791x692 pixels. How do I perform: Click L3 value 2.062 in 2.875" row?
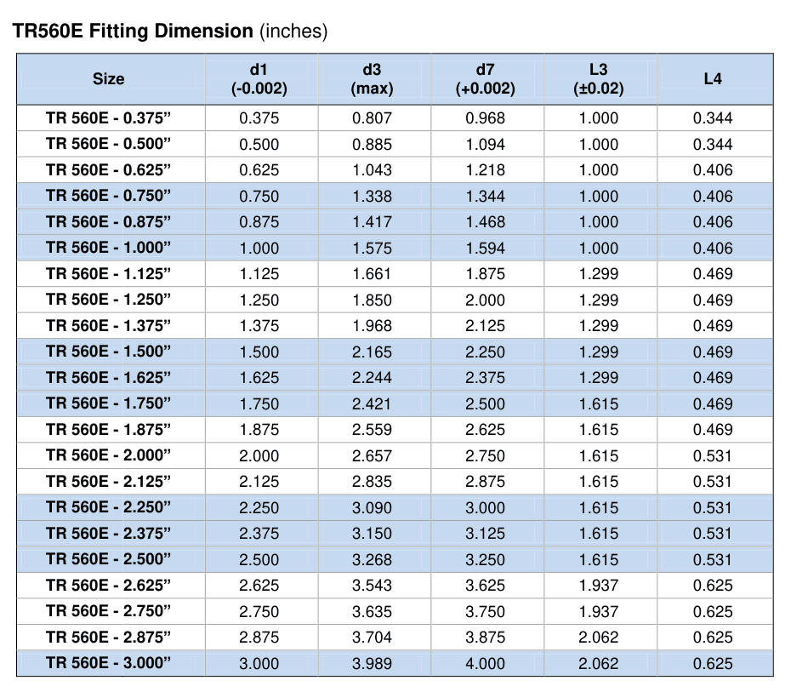(x=599, y=638)
